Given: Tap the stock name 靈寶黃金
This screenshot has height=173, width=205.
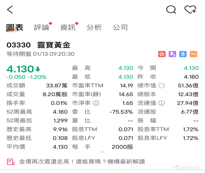Looking at the screenshot, I should (54, 45).
